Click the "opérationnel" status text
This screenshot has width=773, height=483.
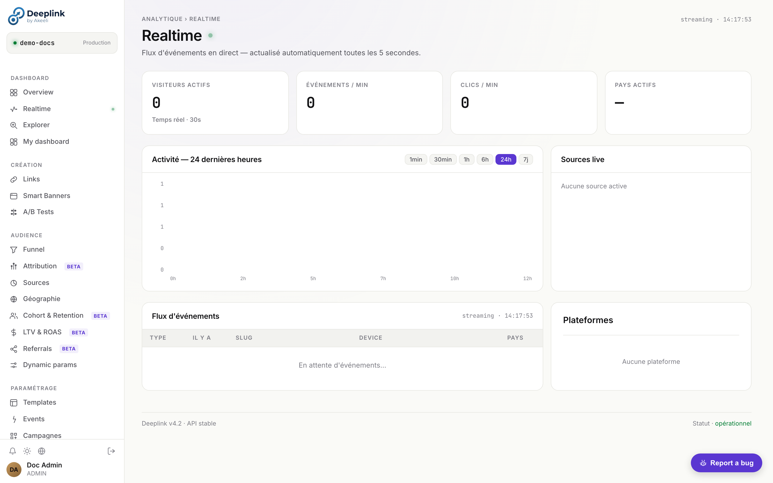(733, 424)
